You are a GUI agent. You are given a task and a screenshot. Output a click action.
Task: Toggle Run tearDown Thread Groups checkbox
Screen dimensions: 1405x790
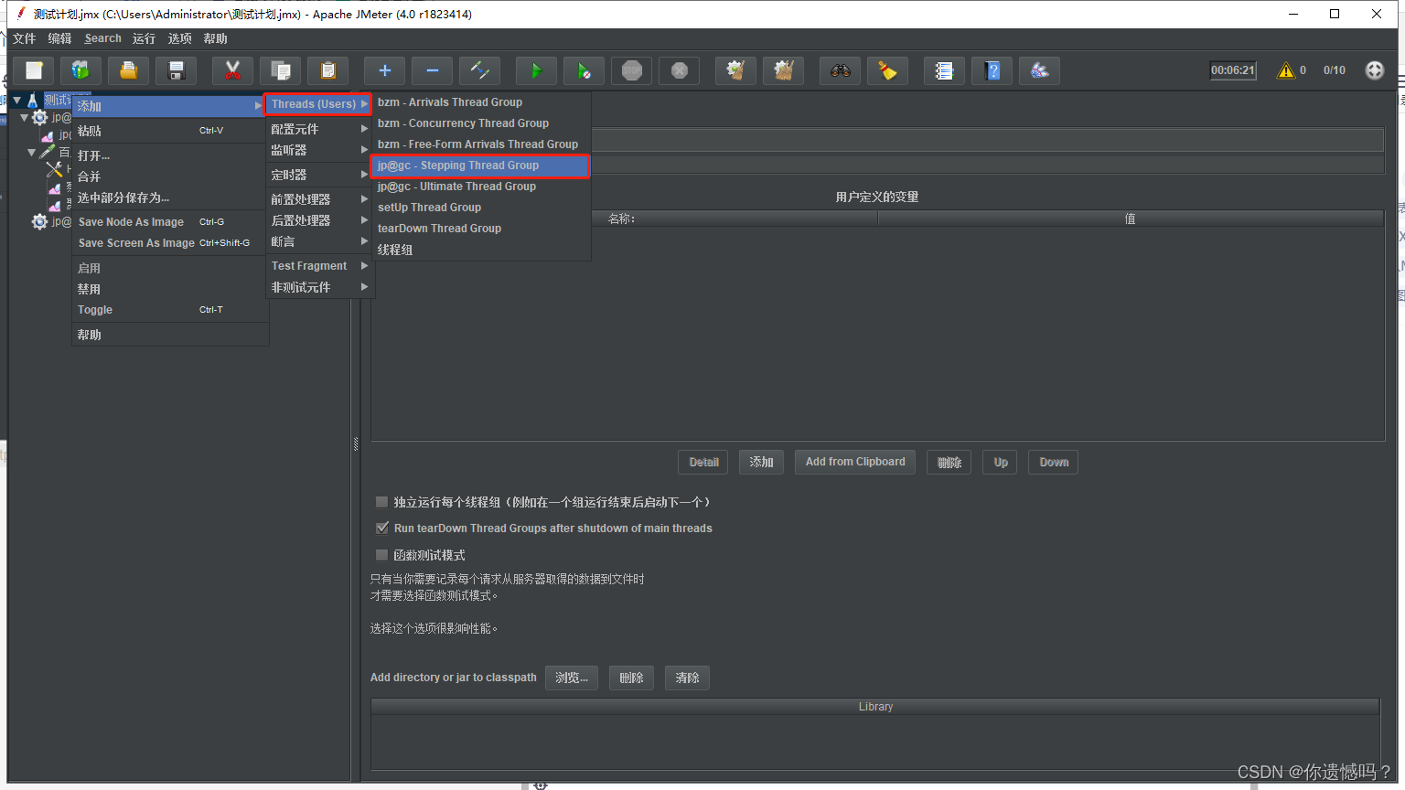(x=382, y=528)
